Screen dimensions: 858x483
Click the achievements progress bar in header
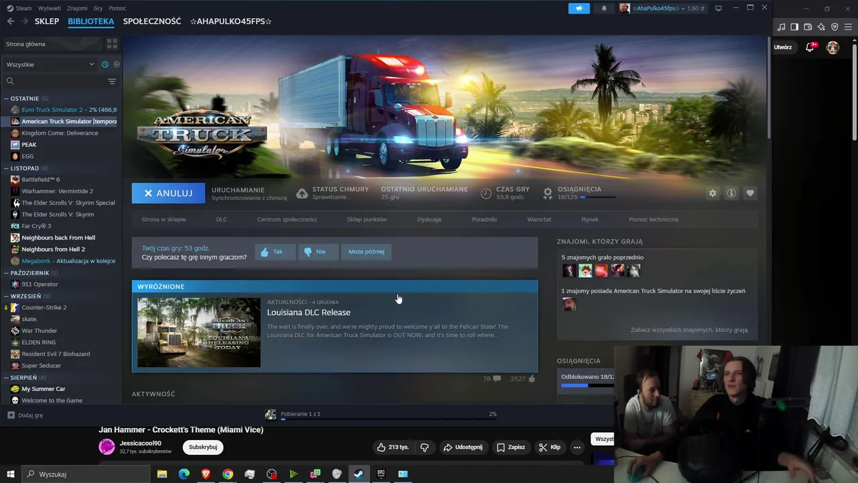pos(597,197)
